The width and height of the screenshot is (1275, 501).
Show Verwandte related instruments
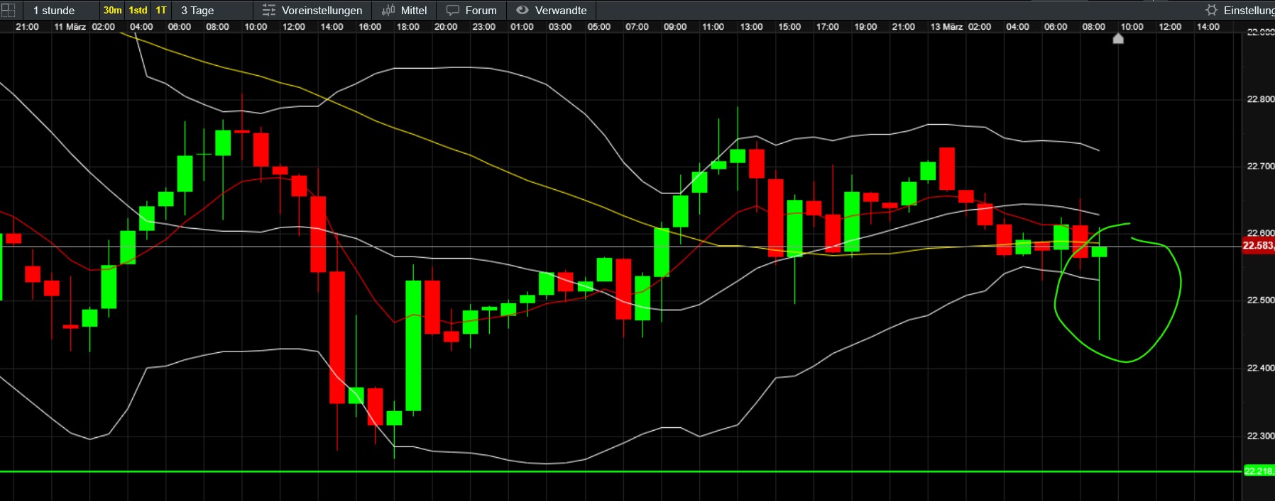(552, 10)
